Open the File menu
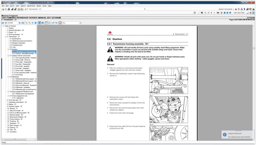Viewport: 256px width, 145px height. pos(3,6)
